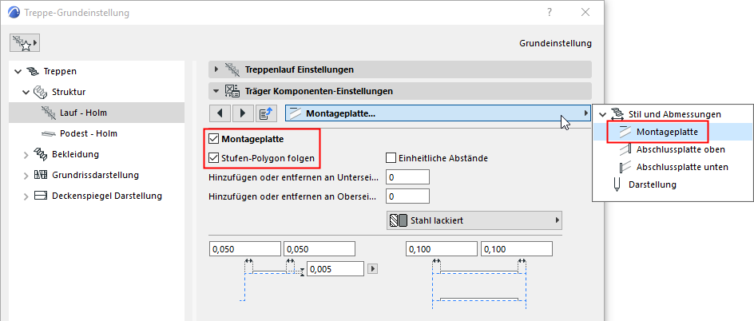Click the Abschlussplatte unten icon
The image size is (754, 321).
click(625, 167)
